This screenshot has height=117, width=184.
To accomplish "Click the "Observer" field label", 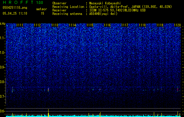I will 59,3.
